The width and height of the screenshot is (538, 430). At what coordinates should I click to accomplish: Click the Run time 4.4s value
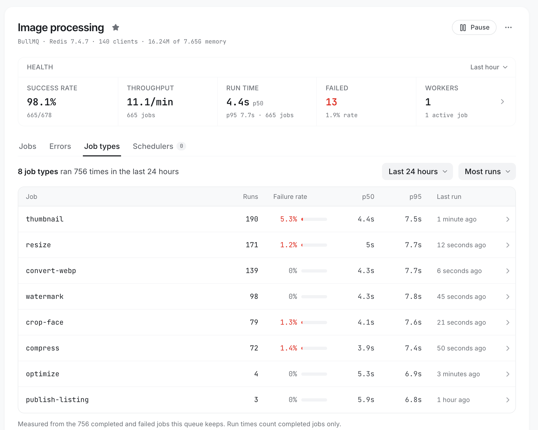238,102
